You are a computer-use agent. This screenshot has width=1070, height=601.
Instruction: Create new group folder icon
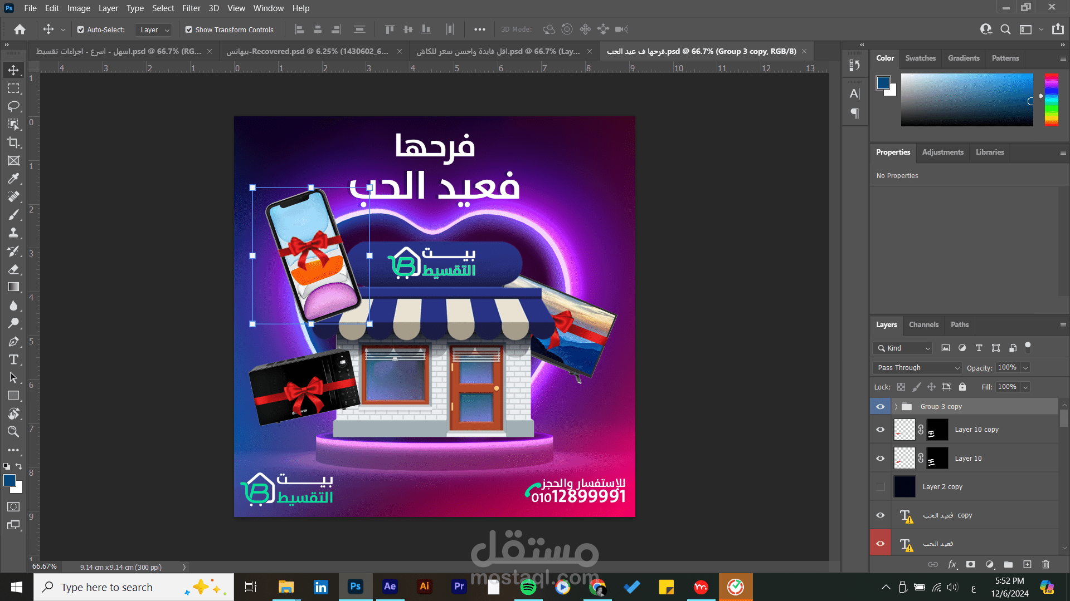[x=1008, y=564]
